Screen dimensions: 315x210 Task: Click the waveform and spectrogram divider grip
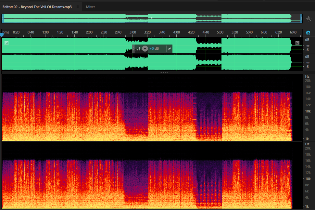pos(164,72)
